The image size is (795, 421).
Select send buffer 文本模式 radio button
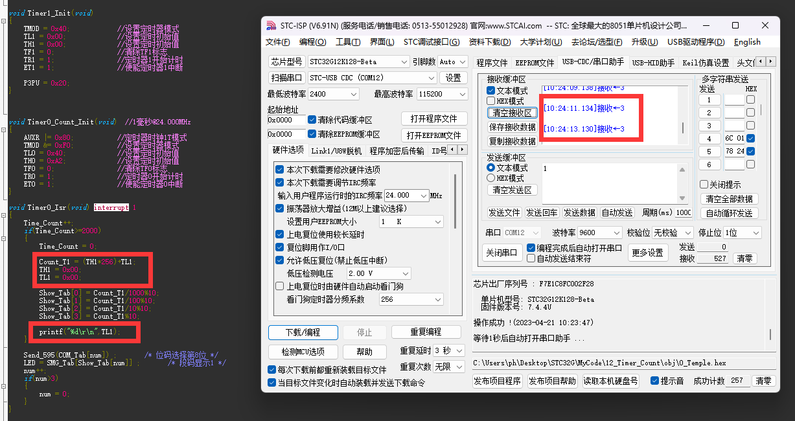pos(490,168)
